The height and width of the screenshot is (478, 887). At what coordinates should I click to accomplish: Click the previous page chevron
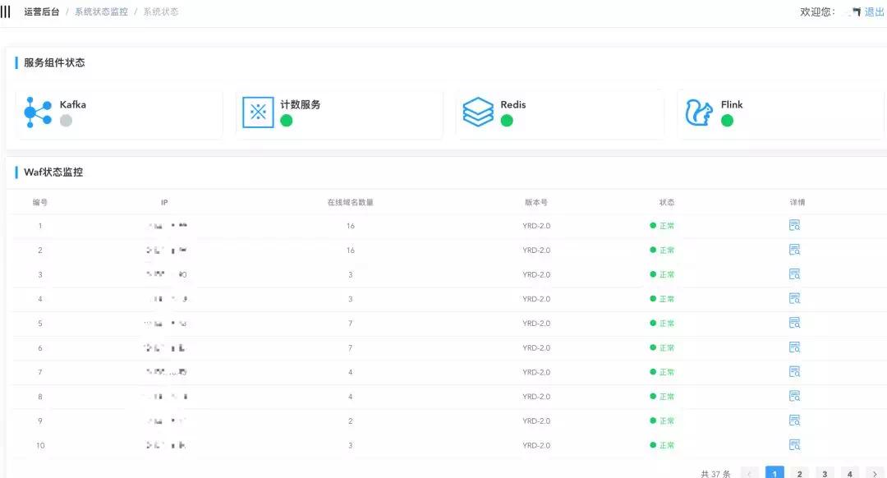coord(749,472)
